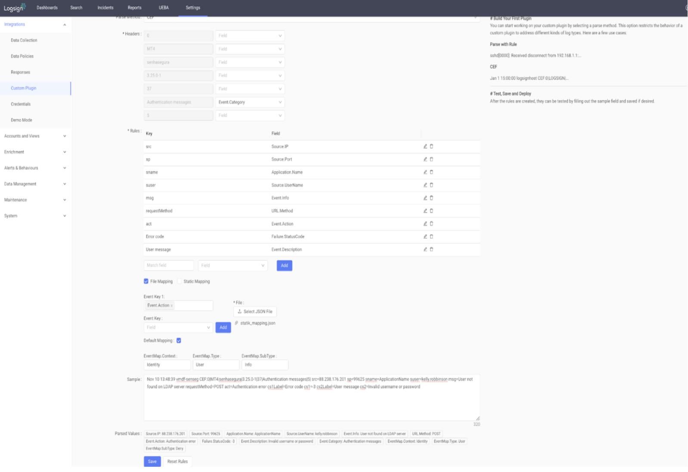Screen dimensions: 688x472
Task: Delete the sp rule
Action: click(x=431, y=159)
